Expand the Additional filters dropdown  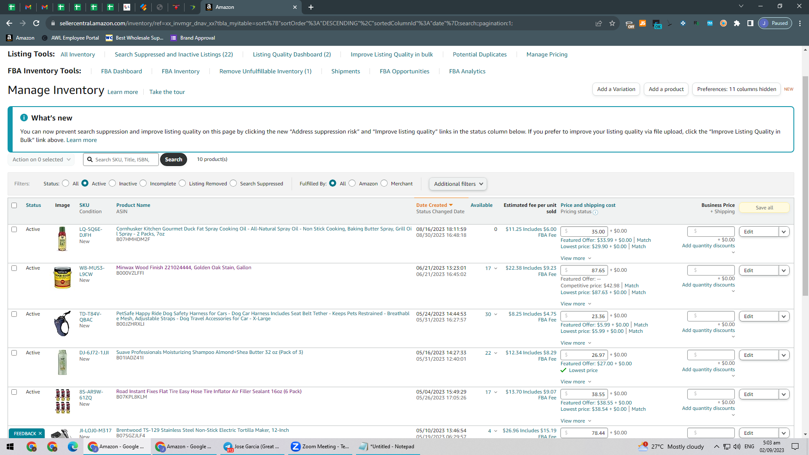458,184
